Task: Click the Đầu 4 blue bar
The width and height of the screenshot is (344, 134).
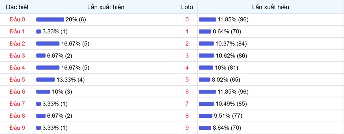Action: pos(48,68)
